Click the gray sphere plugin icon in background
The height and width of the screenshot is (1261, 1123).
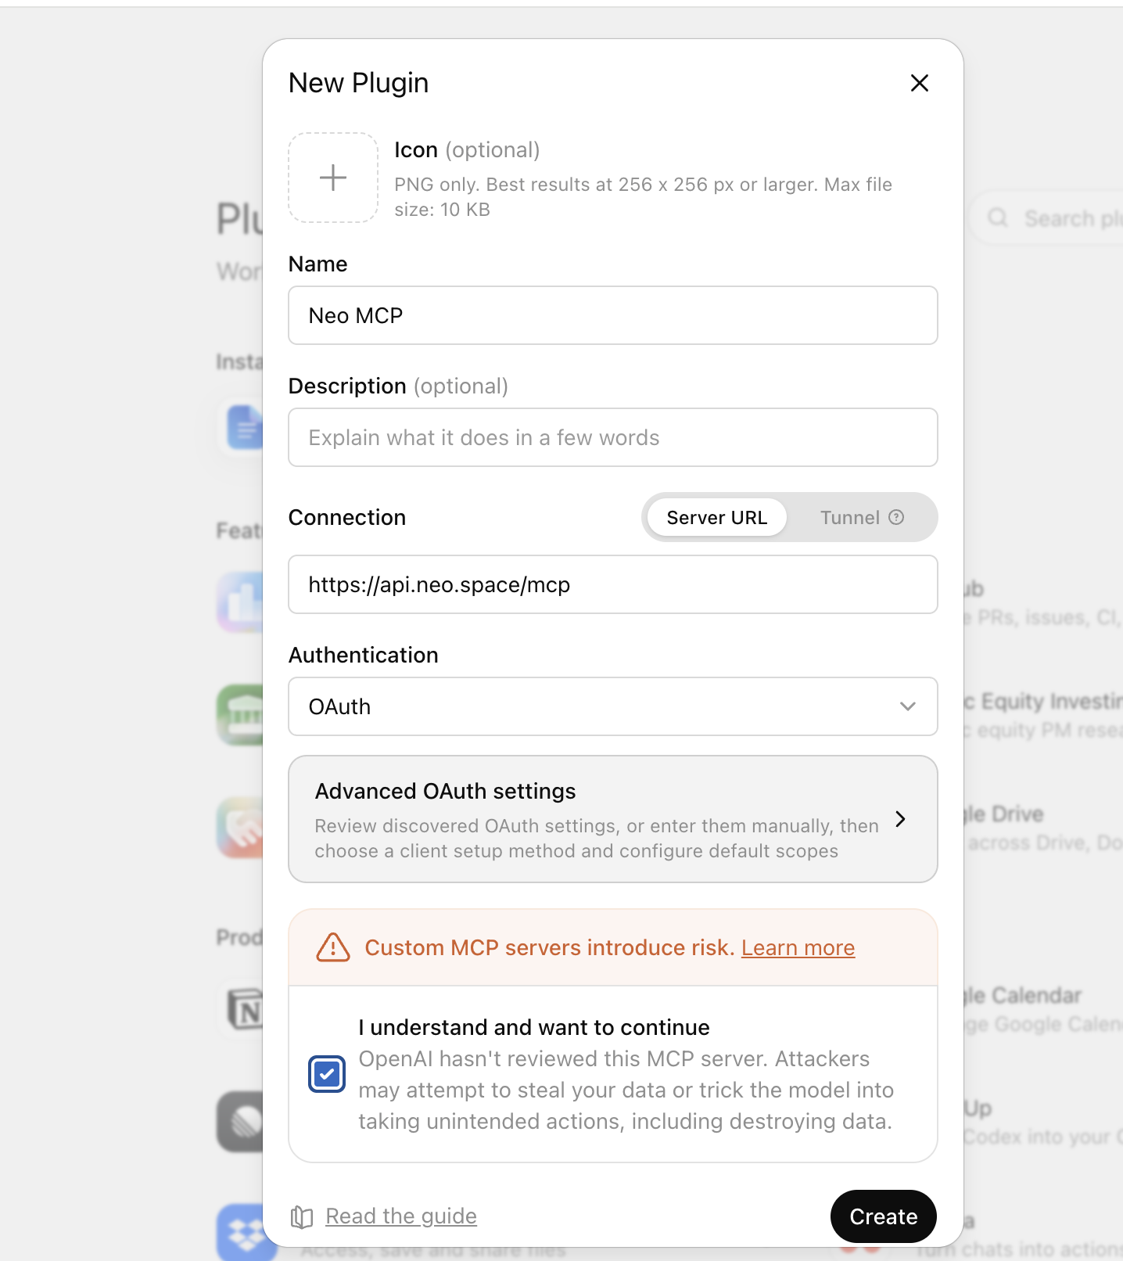[241, 1122]
